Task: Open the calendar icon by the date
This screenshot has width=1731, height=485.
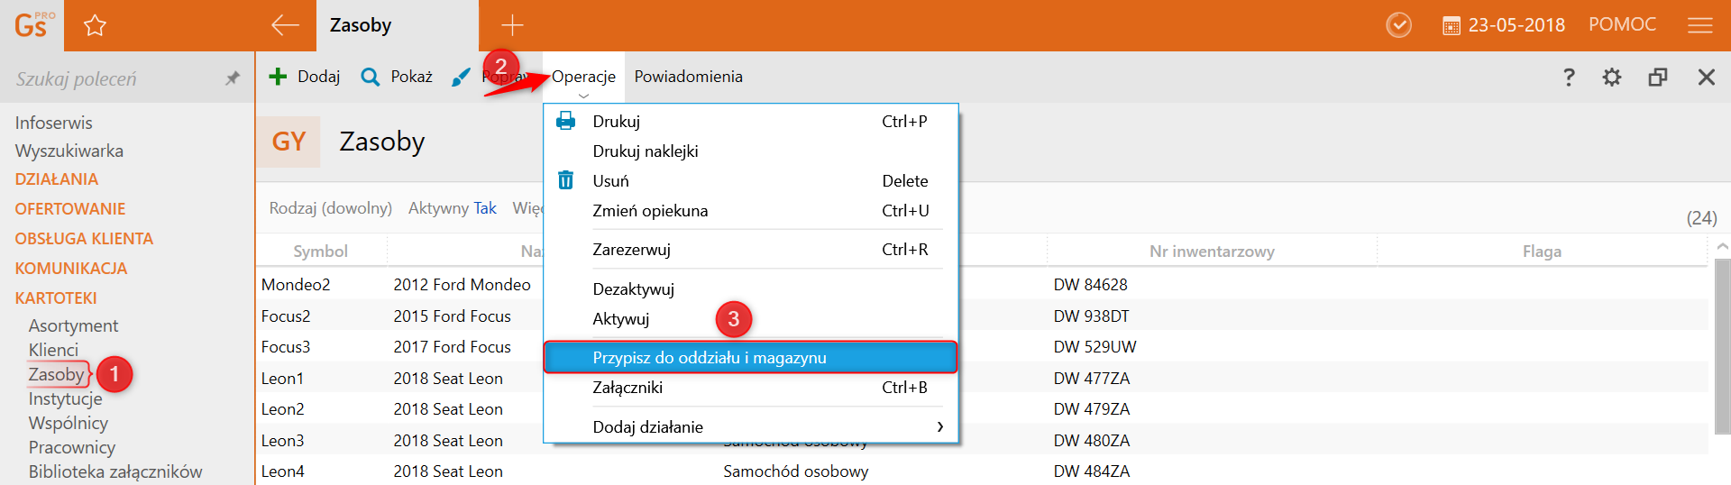Action: [1452, 26]
